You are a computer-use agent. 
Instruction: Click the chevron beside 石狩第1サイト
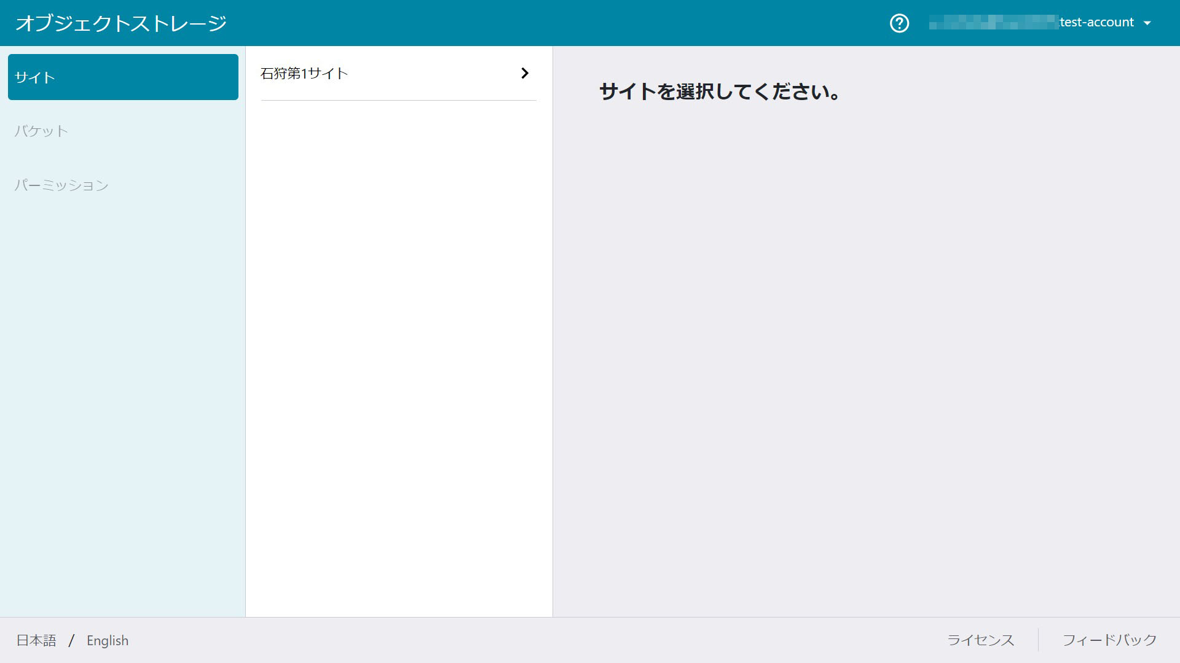point(524,73)
